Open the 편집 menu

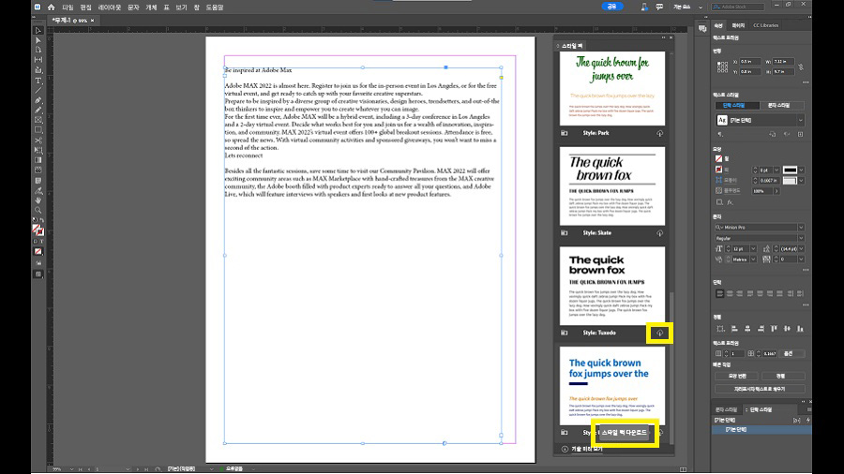pyautogui.click(x=85, y=7)
